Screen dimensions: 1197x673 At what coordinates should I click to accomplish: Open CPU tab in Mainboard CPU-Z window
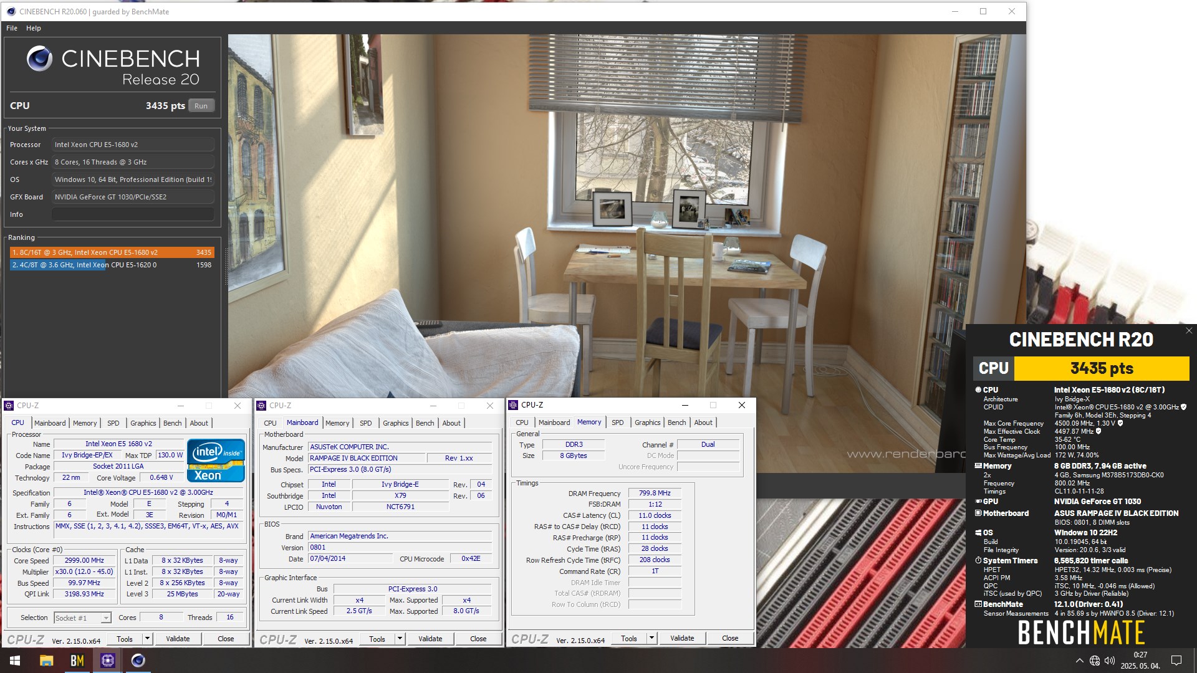coord(270,423)
